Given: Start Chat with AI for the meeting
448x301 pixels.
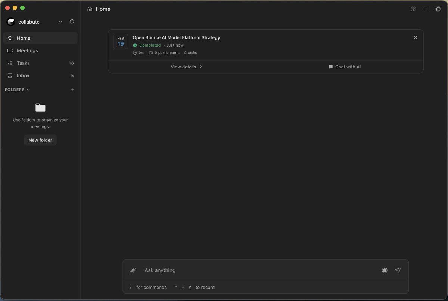Looking at the screenshot, I should point(345,67).
